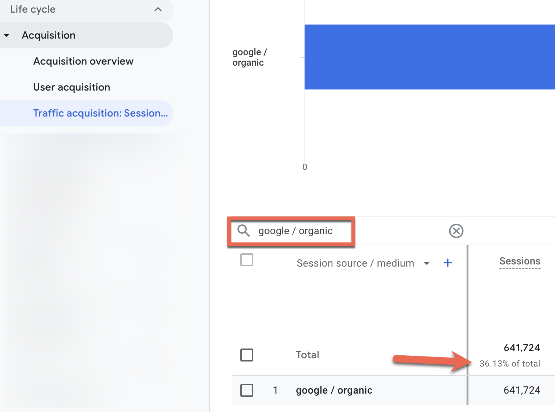
Task: Click the Life cycle section title
Action: click(x=33, y=9)
